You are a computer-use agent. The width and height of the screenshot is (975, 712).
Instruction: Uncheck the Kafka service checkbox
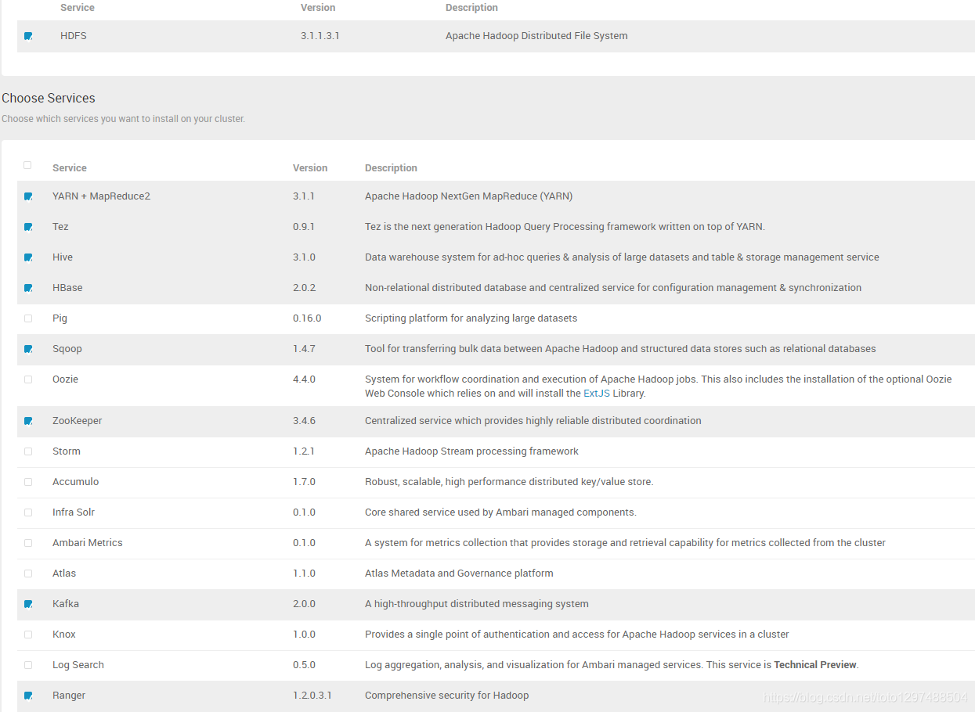(x=28, y=604)
